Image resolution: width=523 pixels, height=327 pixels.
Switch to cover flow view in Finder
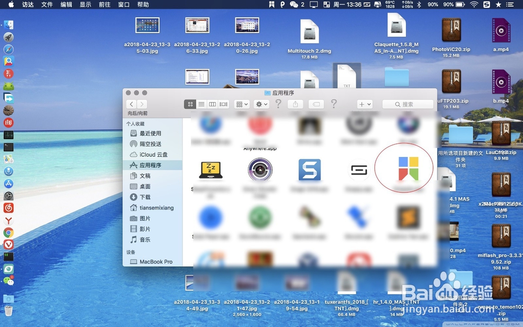point(222,104)
